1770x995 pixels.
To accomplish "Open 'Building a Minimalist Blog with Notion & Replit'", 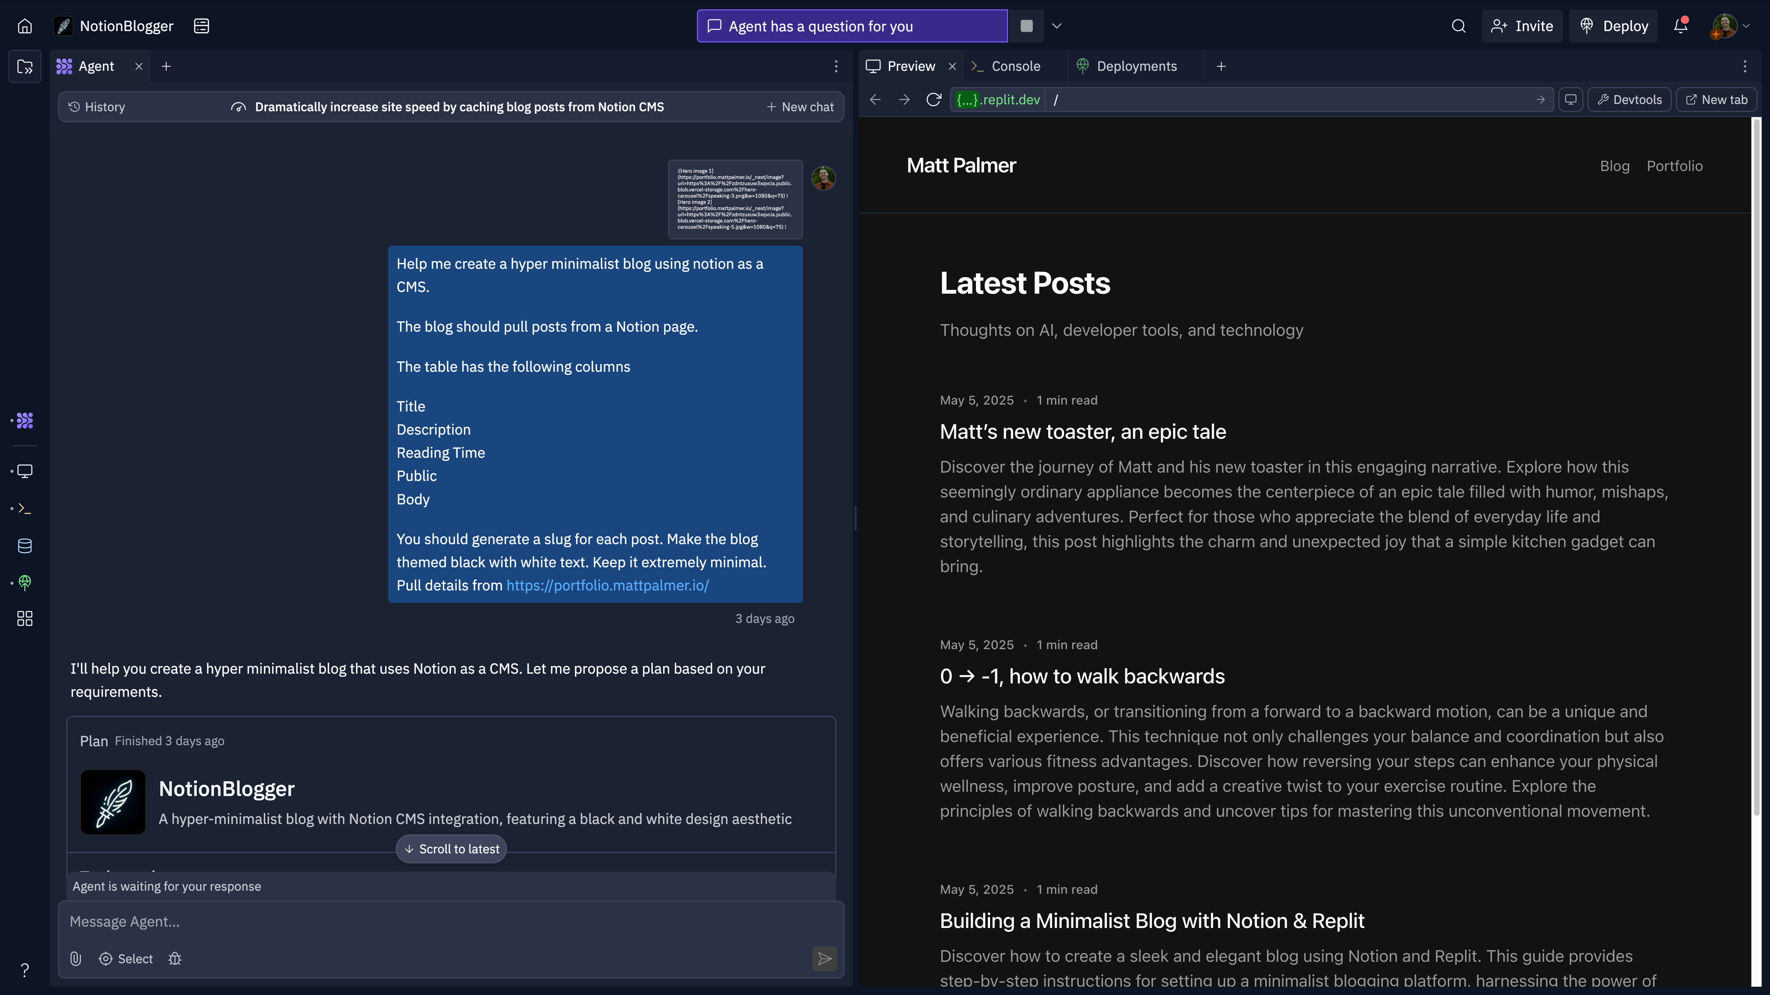I will click(x=1152, y=921).
